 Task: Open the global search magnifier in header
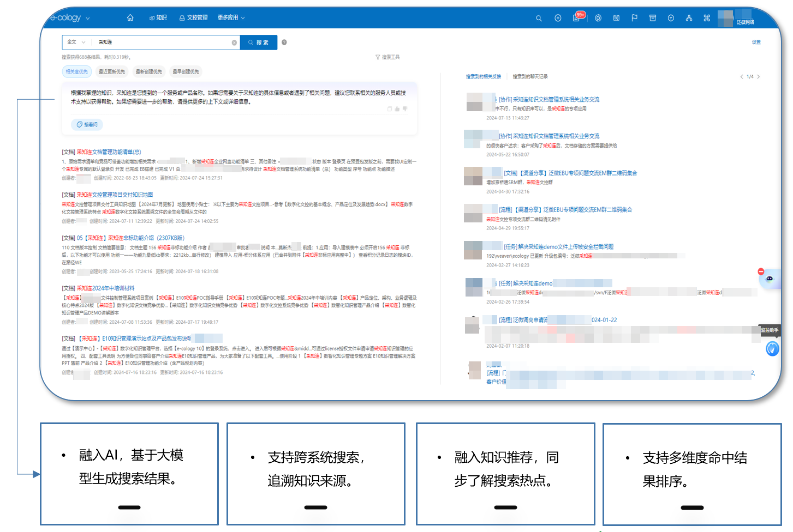point(539,18)
